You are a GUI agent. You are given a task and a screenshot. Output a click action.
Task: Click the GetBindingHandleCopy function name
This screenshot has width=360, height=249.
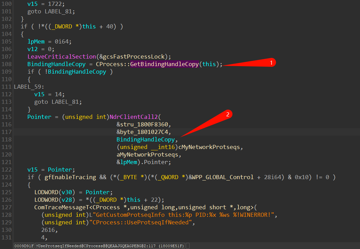(164, 64)
